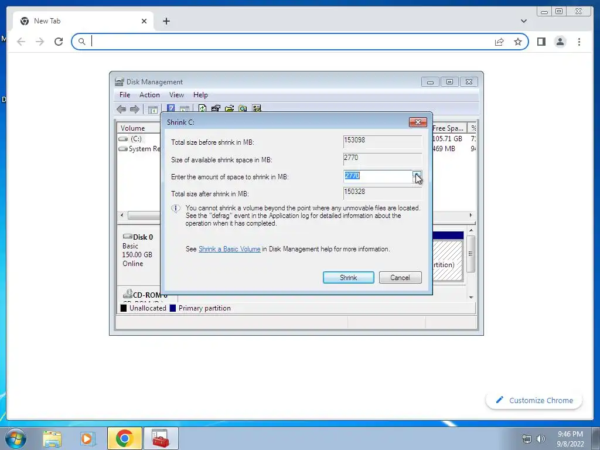Select System Reserved volume row
Screen dimensions: 600x450
(138, 149)
